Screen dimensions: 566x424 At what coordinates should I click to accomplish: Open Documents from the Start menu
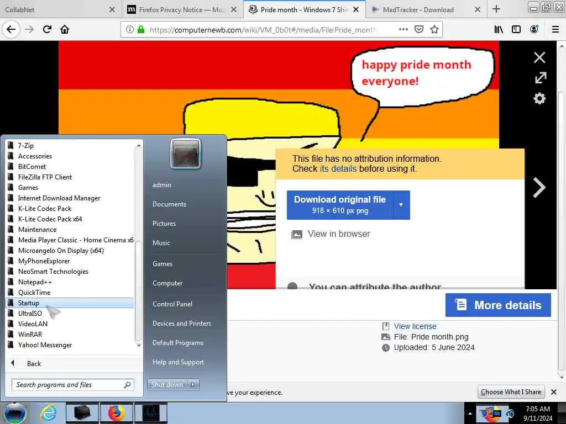coord(169,204)
